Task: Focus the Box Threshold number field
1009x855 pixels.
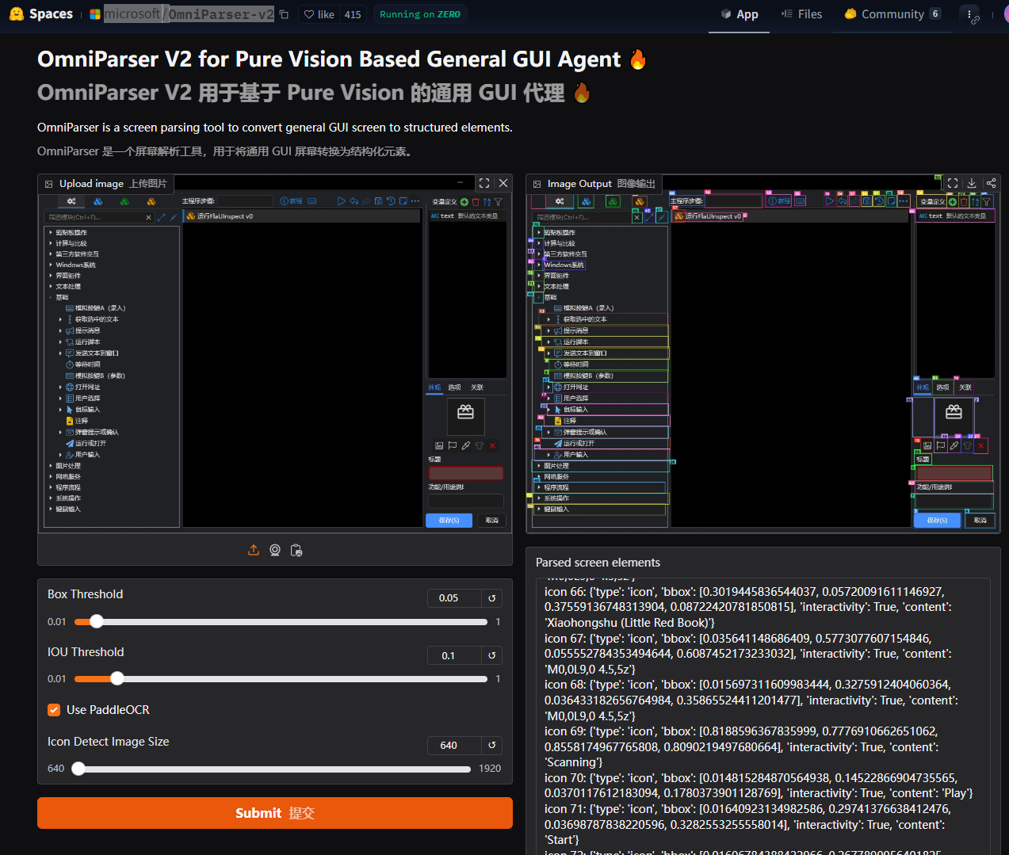Action: pyautogui.click(x=454, y=598)
